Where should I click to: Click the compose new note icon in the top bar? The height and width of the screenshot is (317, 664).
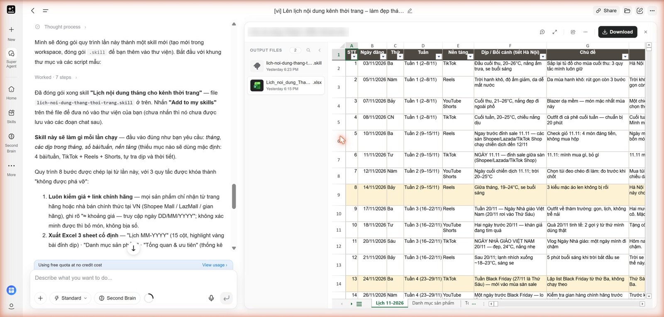coord(640,11)
